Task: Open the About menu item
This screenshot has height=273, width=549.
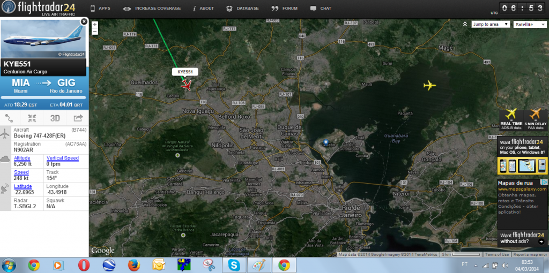Action: coord(203,9)
